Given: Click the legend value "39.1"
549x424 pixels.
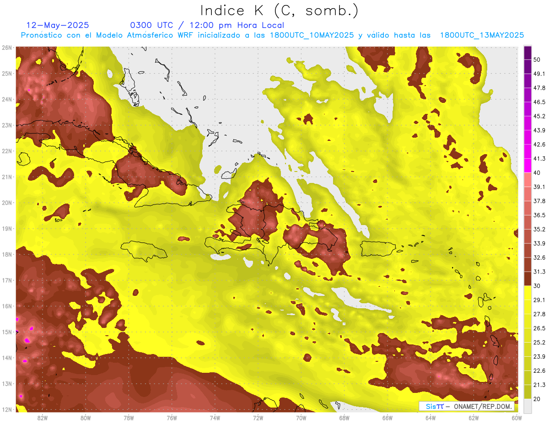Looking at the screenshot, I should 539,187.
